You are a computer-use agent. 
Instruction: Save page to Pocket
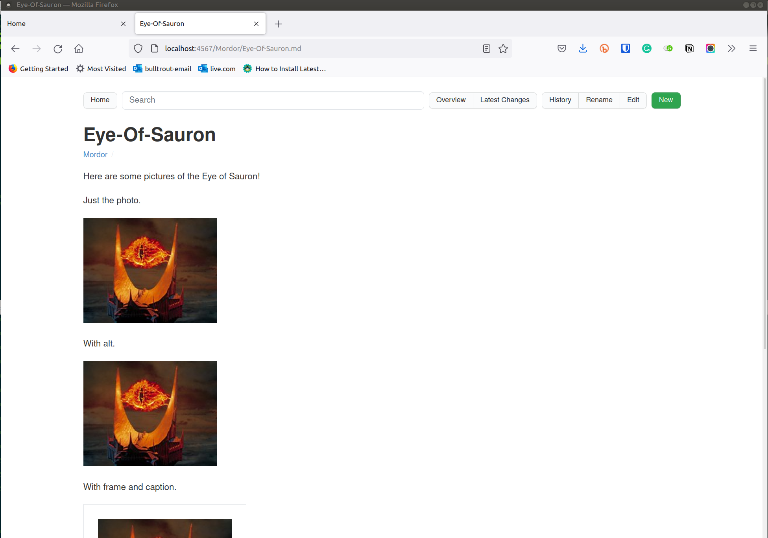point(561,48)
